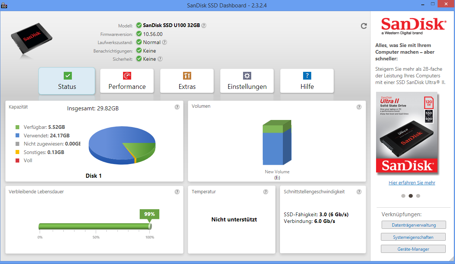This screenshot has height=264, width=455.
Task: Open help icon next to Modell name
Action: [204, 26]
